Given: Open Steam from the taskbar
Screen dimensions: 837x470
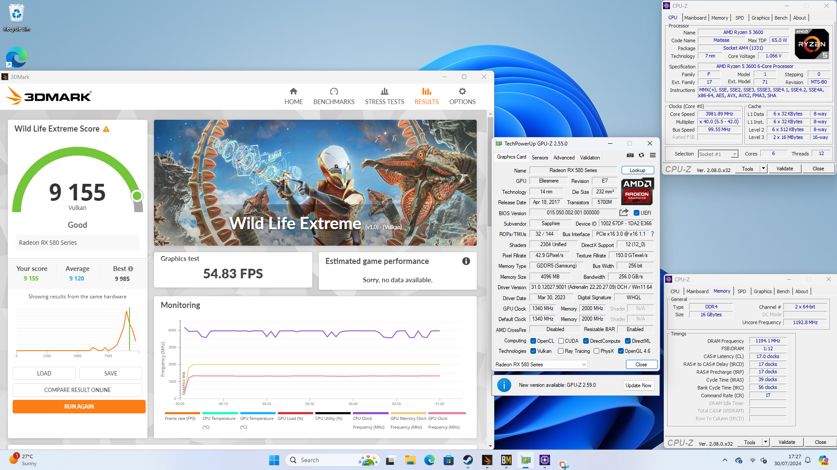Looking at the screenshot, I should coord(468,460).
